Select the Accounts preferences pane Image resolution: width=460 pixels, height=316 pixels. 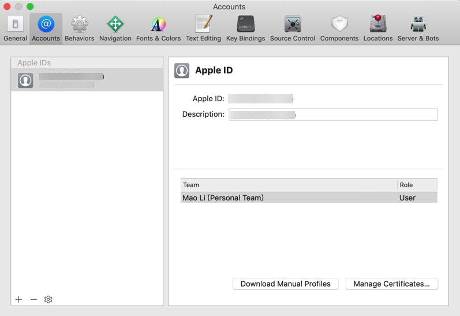pyautogui.click(x=46, y=29)
